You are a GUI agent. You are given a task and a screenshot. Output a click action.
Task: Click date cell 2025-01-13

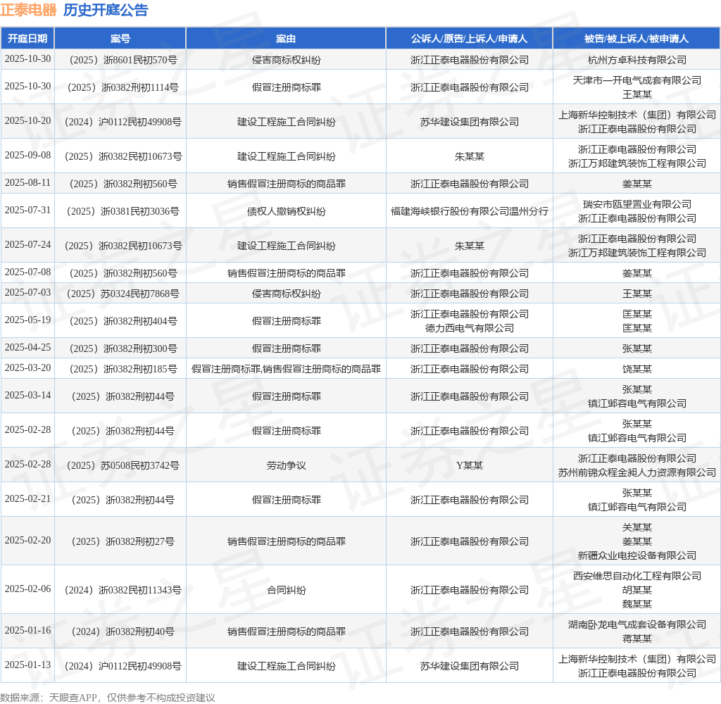click(27, 665)
